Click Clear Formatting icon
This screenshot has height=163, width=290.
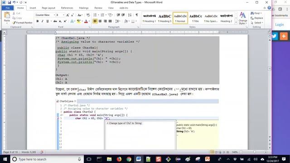click(88, 15)
